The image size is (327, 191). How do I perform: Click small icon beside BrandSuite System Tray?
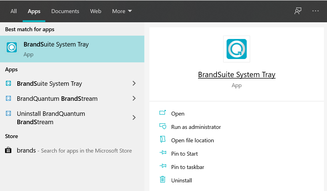[x=8, y=83]
